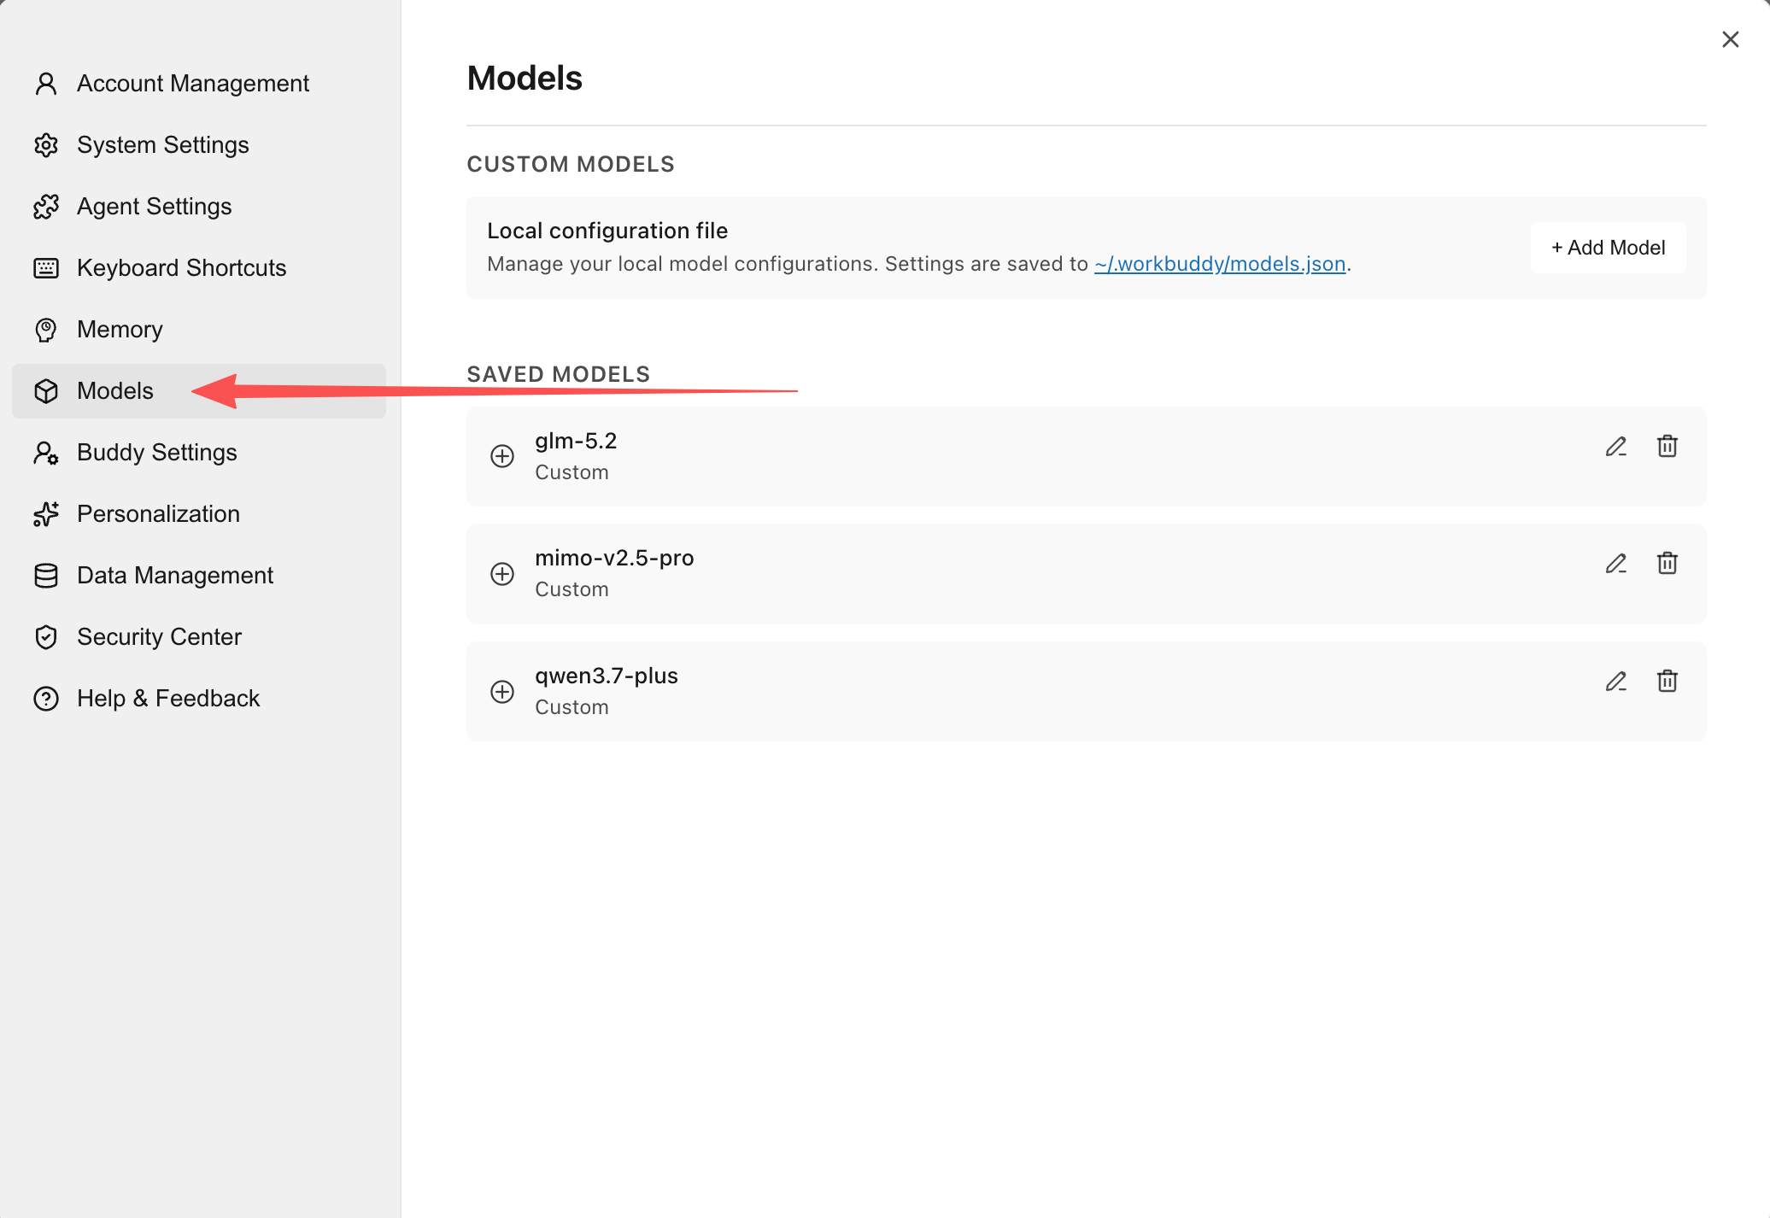Select the mimo-v2.5-pro model name

[614, 559]
